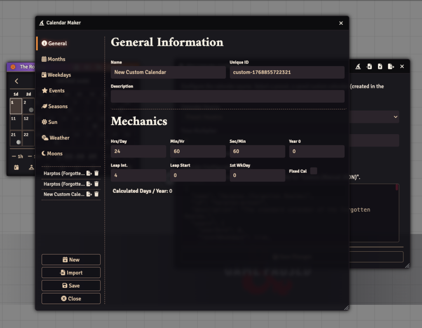Focus the calendar Name input field

168,72
